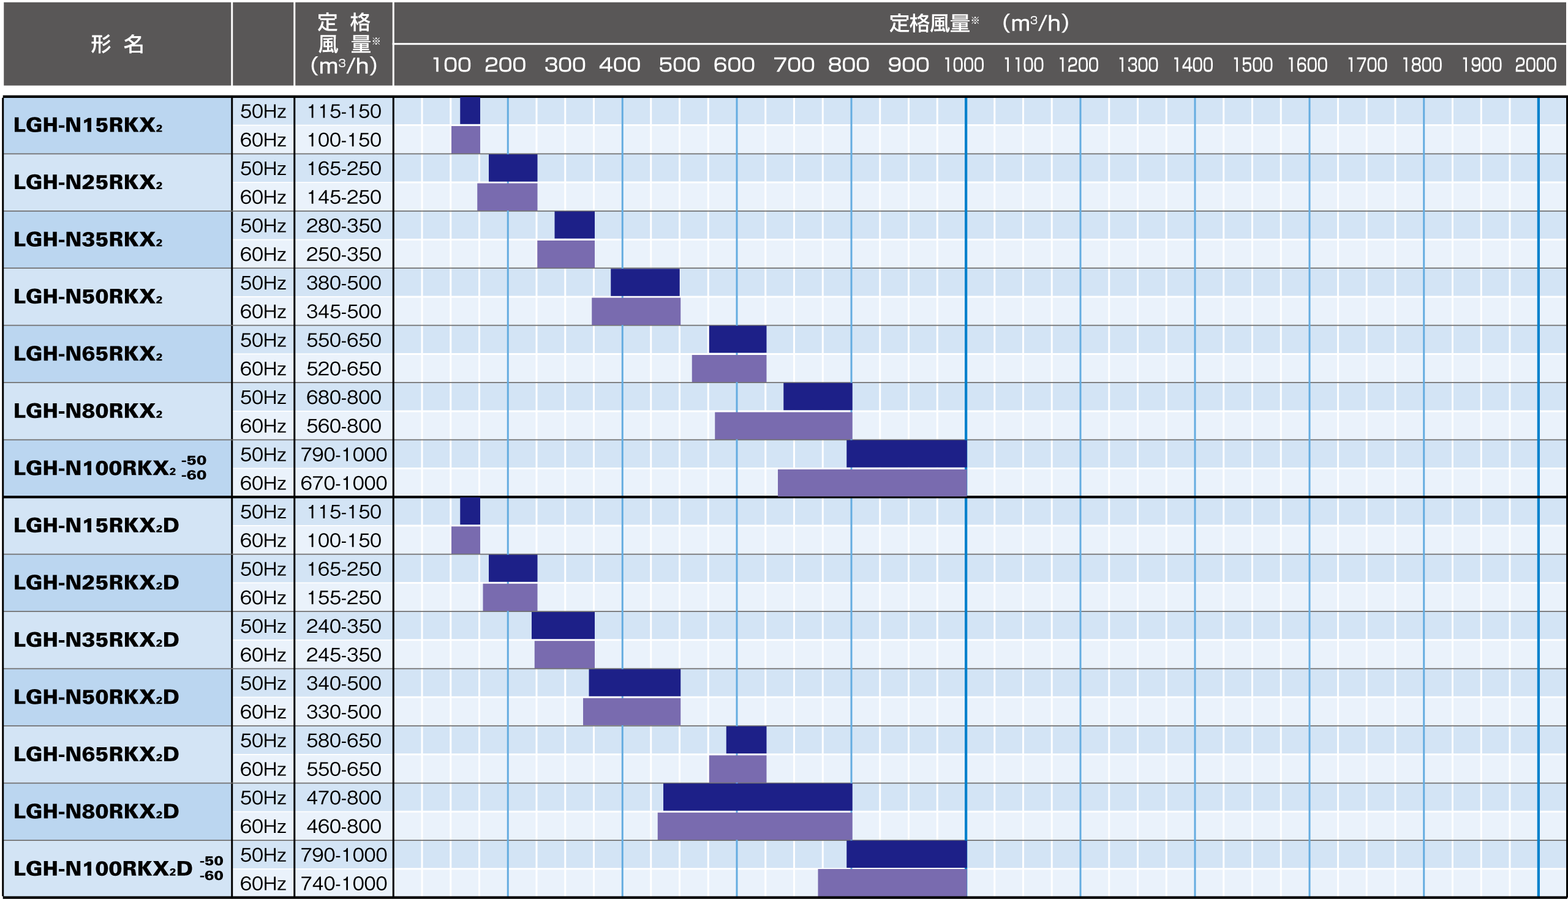Select the LGH-N80RKX₂D model name cell
The width and height of the screenshot is (1568, 899).
tap(96, 811)
